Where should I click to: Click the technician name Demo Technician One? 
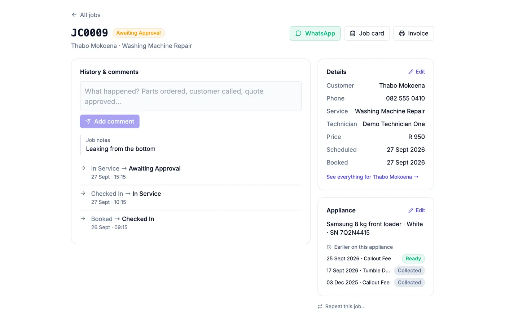(394, 124)
